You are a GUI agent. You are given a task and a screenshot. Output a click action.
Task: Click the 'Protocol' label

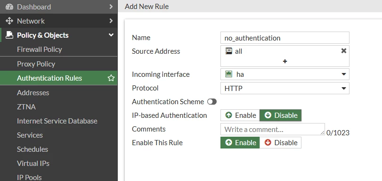tap(145, 88)
